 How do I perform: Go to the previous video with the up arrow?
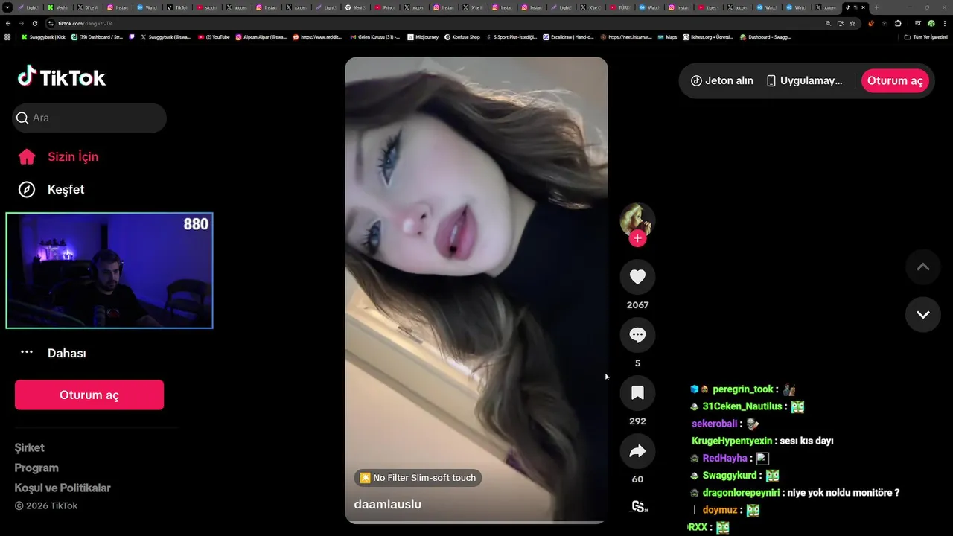click(x=923, y=267)
